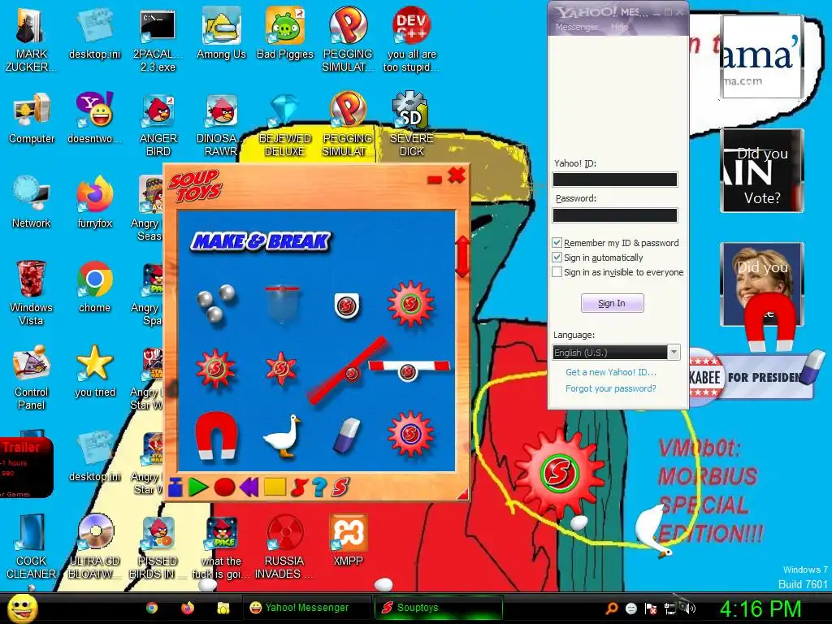Select the 2PACAL 2.3.exe desktop icon

click(158, 41)
